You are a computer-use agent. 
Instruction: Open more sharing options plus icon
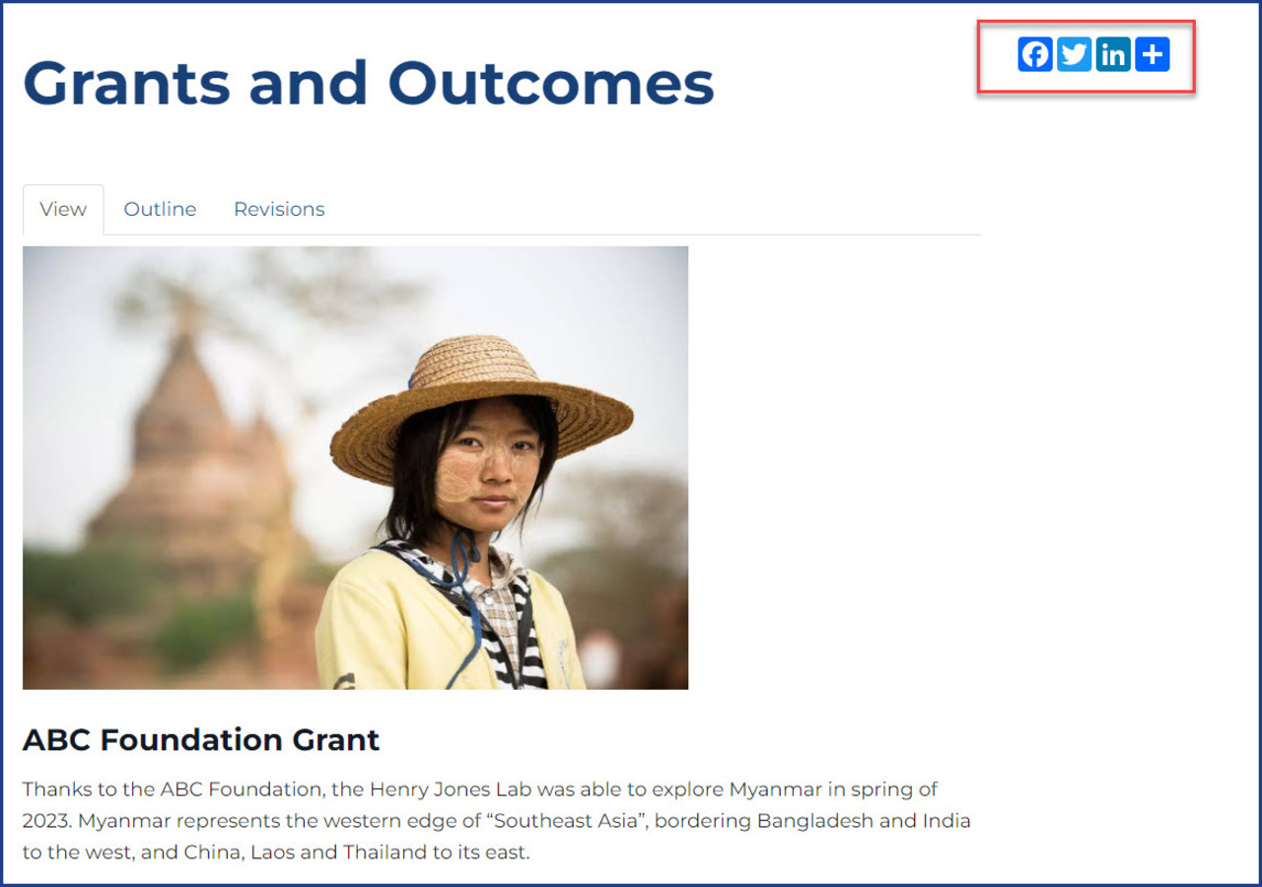pyautogui.click(x=1152, y=54)
